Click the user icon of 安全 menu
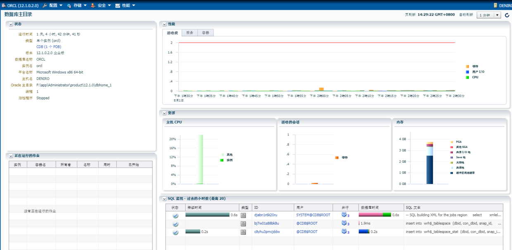This screenshot has width=512, height=250. [93, 5]
